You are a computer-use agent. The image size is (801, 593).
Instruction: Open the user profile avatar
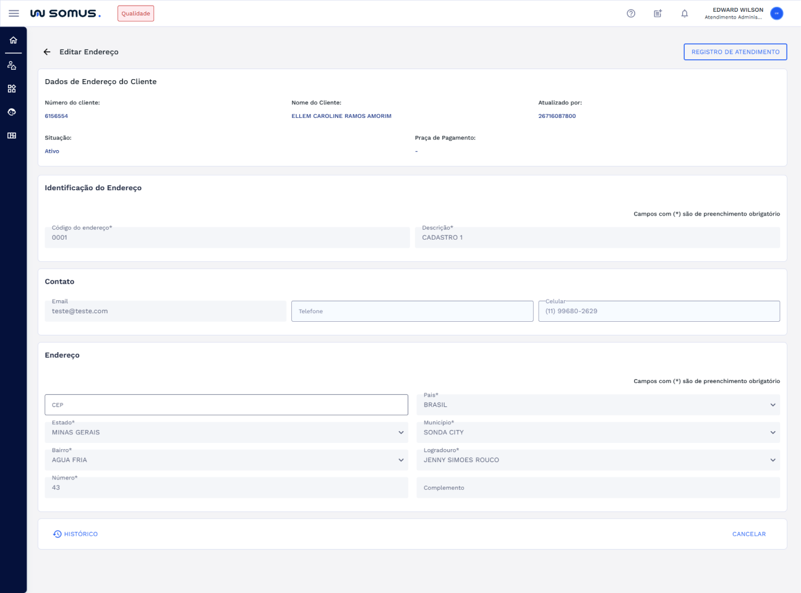pos(776,14)
